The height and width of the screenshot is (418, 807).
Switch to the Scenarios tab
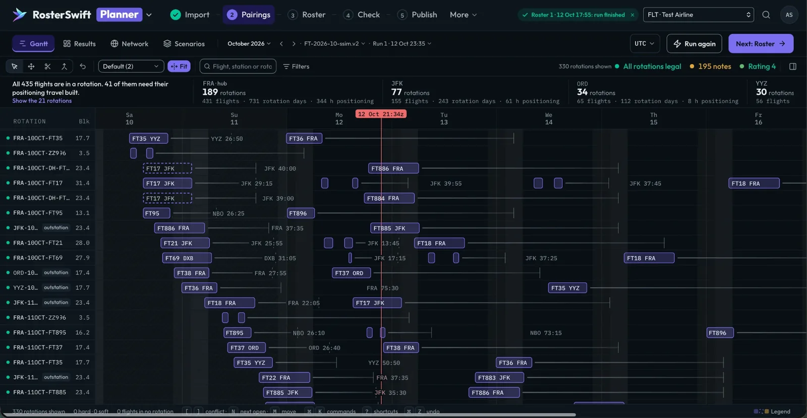[x=184, y=43]
